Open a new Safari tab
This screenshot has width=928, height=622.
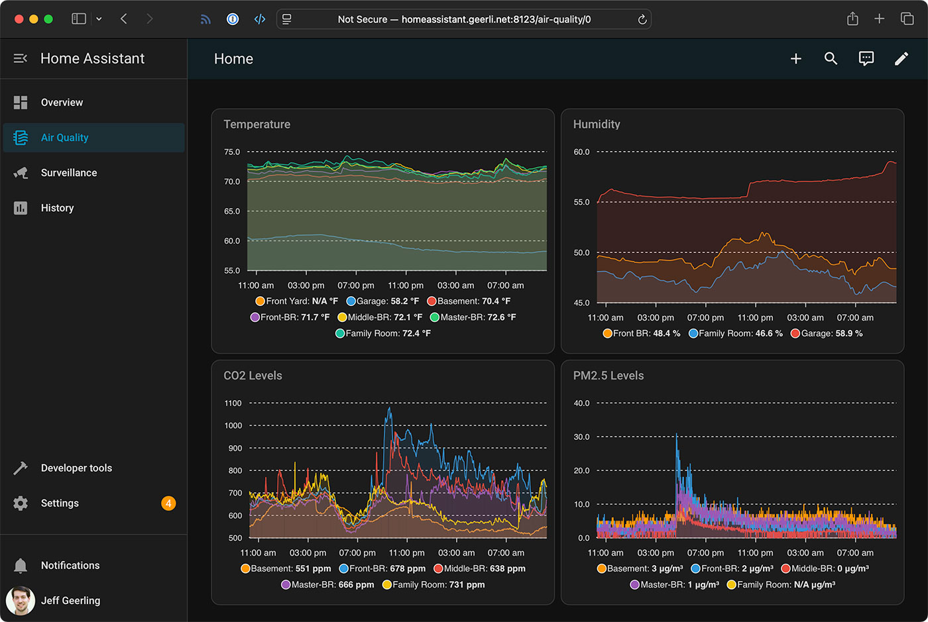[879, 19]
